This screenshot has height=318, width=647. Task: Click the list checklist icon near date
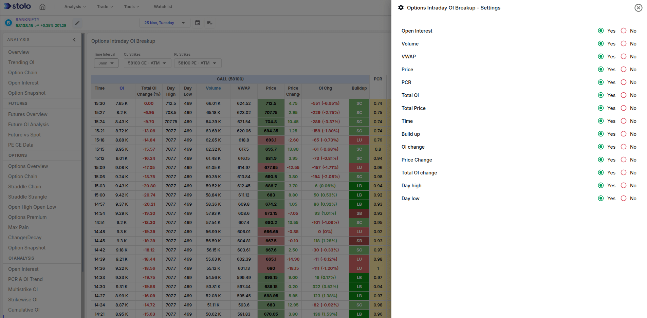tap(210, 23)
